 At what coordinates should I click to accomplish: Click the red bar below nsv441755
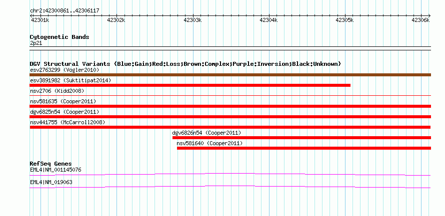tap(230, 127)
